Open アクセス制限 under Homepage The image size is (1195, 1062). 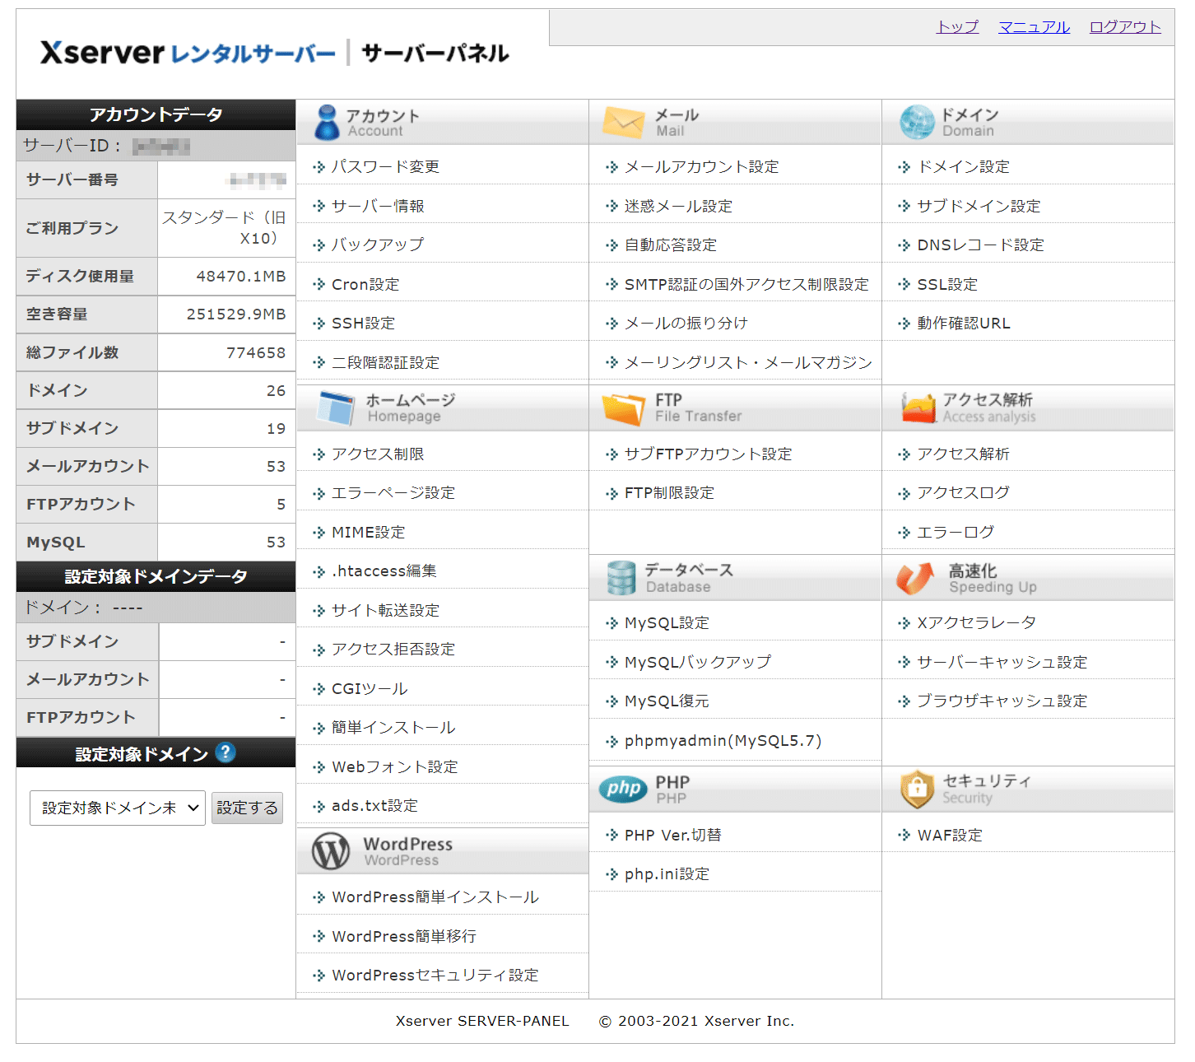[378, 454]
